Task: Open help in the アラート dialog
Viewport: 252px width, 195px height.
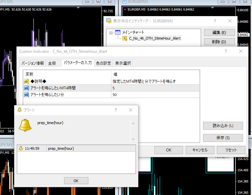Action: (x=116, y=110)
